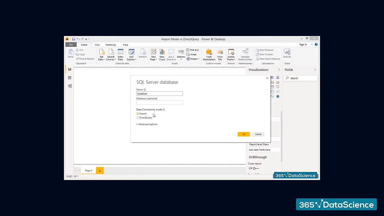This screenshot has width=384, height=216.
Task: Add a new page with plus button
Action: point(100,170)
